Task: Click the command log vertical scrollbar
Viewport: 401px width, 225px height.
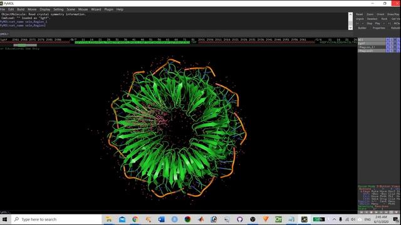Action: point(350,21)
